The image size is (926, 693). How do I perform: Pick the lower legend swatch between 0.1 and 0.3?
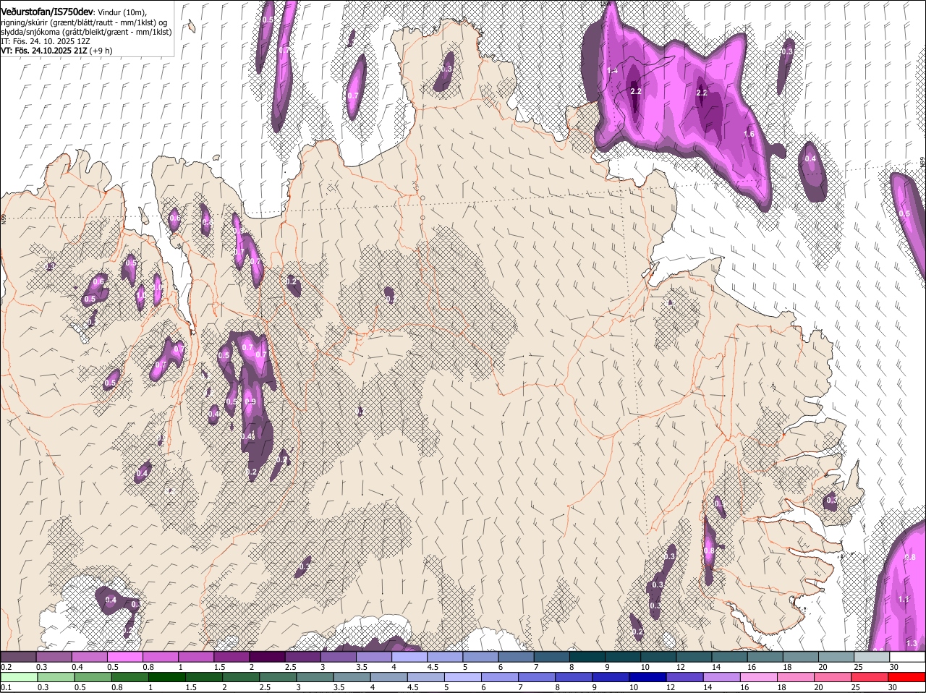[x=18, y=677]
